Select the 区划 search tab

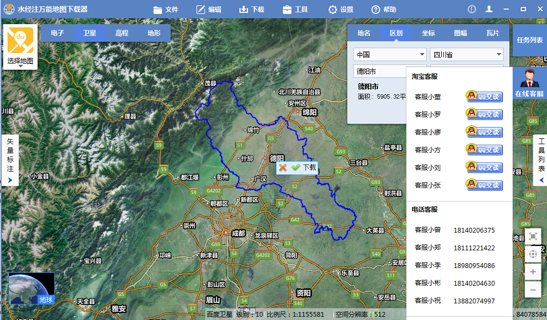coord(396,33)
